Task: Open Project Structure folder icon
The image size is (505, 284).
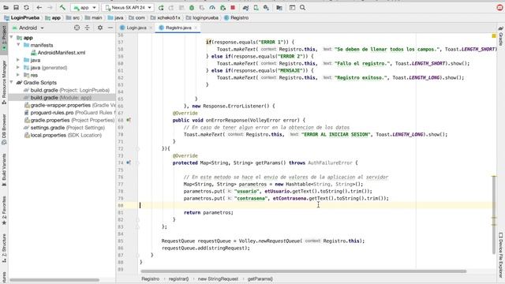Action: [279, 7]
